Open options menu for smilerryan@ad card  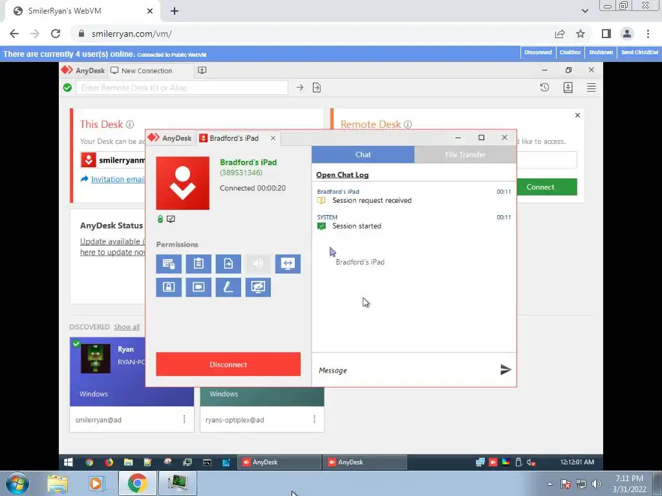(x=184, y=419)
